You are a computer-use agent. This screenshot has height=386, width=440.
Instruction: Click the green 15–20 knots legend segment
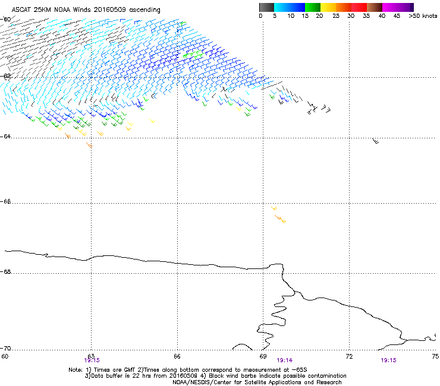313,7
